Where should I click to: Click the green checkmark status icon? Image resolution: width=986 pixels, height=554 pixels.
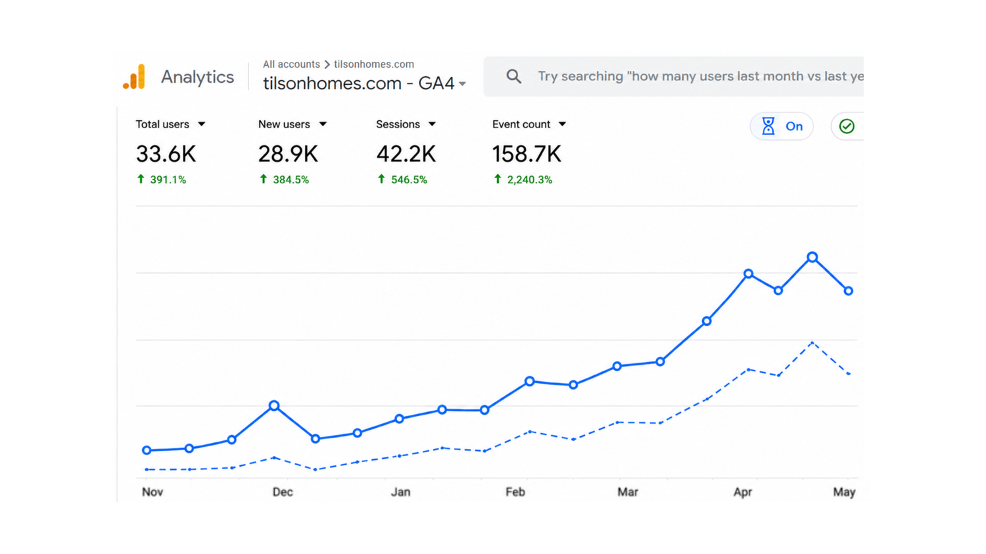click(x=847, y=126)
